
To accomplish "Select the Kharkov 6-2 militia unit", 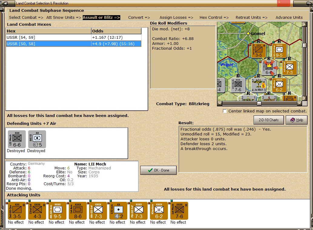I will (158, 211).
